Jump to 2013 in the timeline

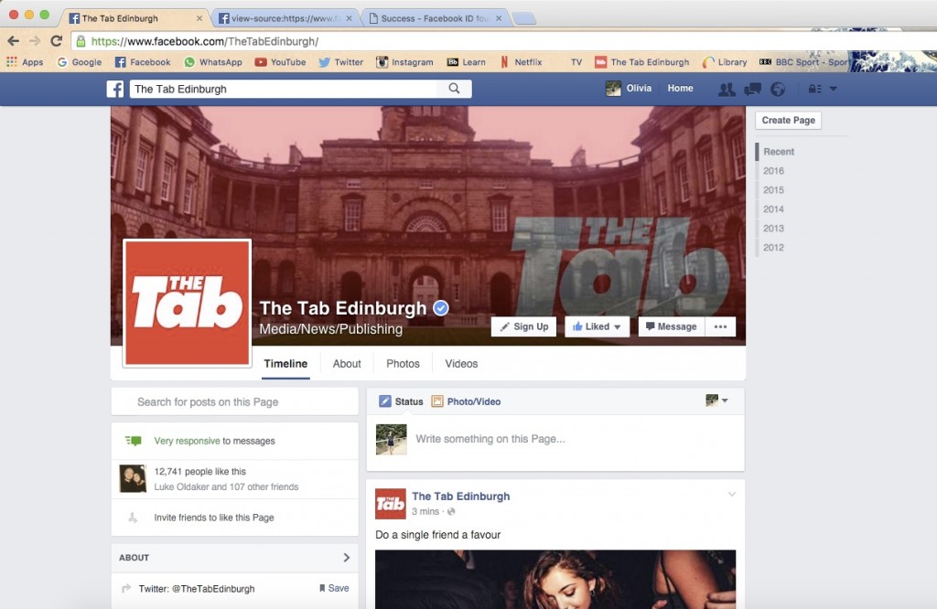773,228
